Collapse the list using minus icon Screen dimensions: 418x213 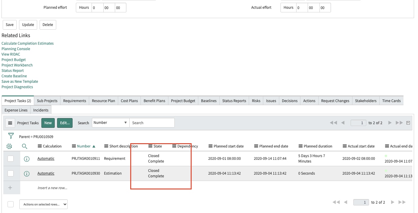[408, 123]
